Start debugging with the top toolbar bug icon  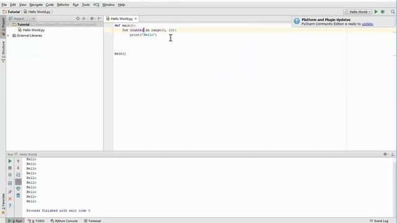tap(383, 12)
